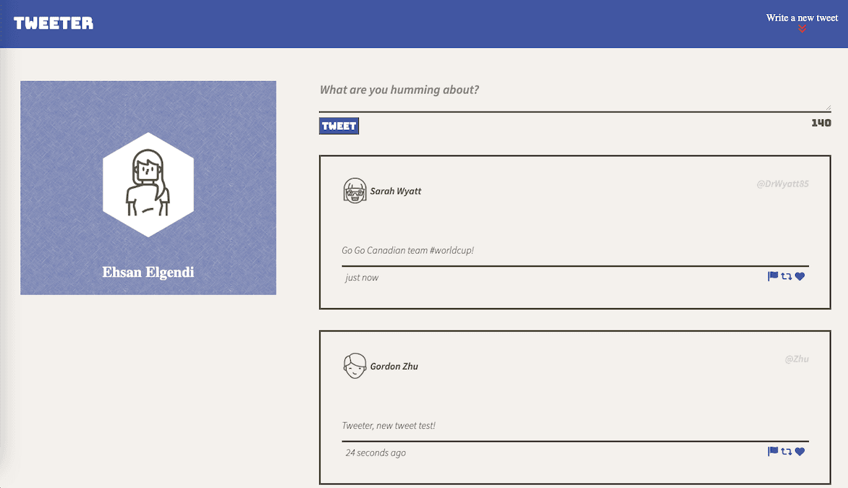Screen dimensions: 848x488
Task: Flag Gordon Zhu's tweet
Action: (773, 452)
